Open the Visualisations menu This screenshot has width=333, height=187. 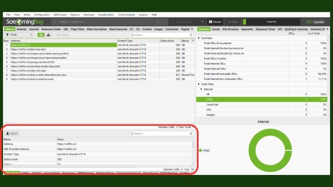(x=106, y=15)
